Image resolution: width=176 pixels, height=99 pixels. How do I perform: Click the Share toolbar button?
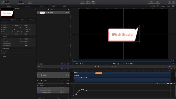point(174,2)
